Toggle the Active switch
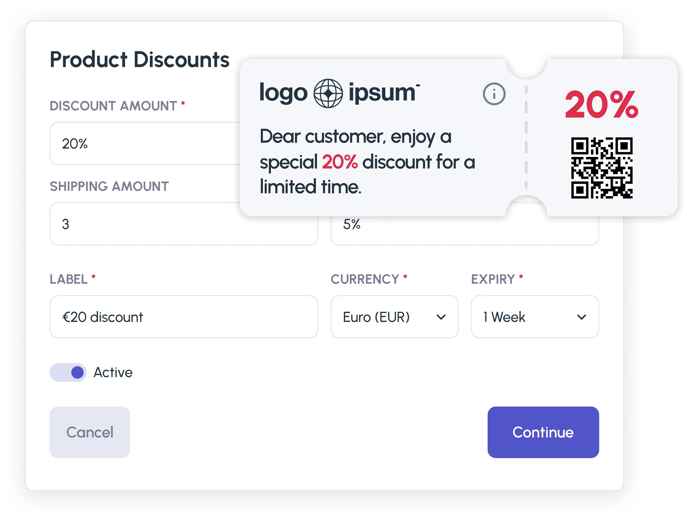 click(68, 372)
